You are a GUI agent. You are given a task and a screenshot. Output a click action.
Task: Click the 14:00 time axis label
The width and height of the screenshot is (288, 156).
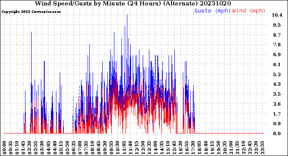click(x=155, y=147)
